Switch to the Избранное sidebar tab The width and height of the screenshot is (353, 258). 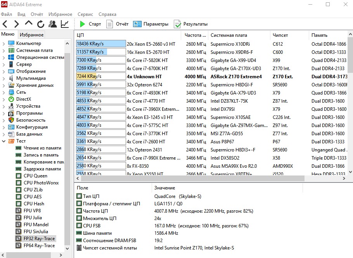coord(31,34)
